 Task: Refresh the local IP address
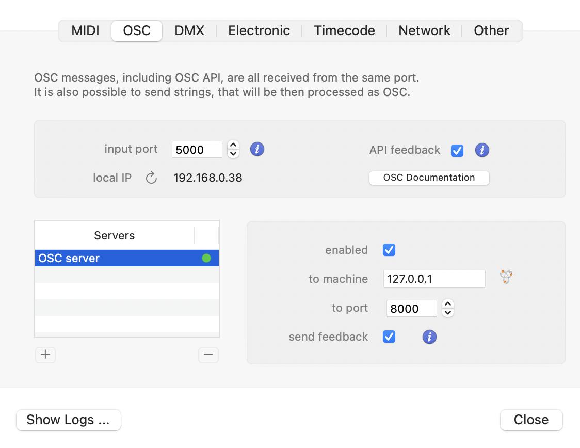click(x=151, y=178)
